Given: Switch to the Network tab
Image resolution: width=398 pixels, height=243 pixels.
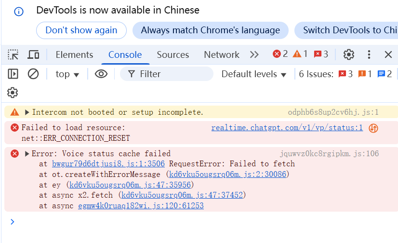Looking at the screenshot, I should 221,54.
